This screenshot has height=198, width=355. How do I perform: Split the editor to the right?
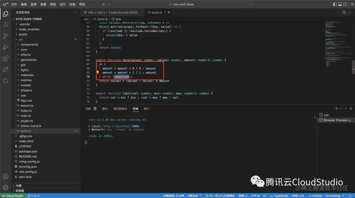pos(344,12)
